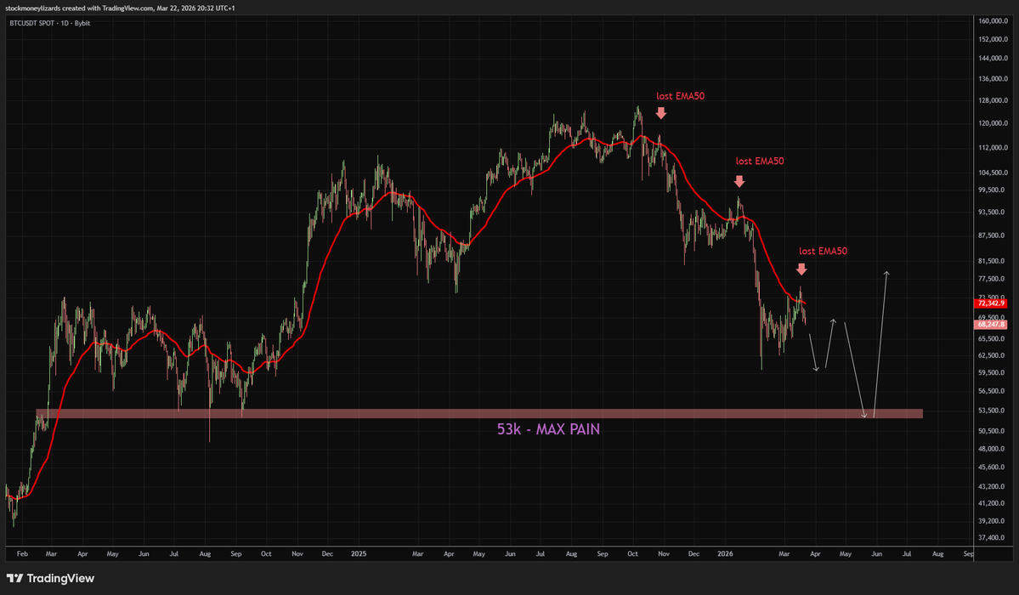The width and height of the screenshot is (1019, 595).
Task: Click the 41,200.0 price axis label
Action: pos(993,503)
